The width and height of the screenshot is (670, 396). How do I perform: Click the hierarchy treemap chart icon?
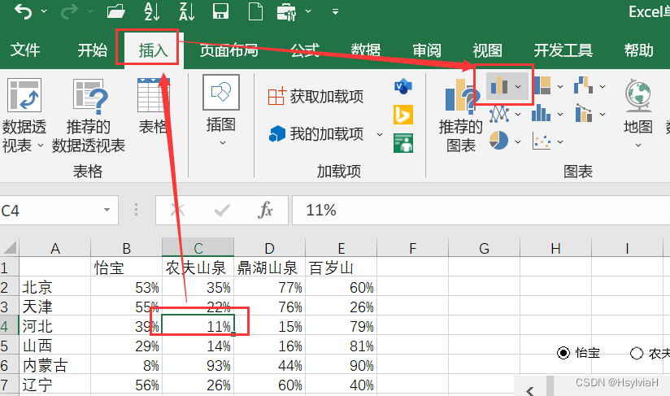point(542,85)
